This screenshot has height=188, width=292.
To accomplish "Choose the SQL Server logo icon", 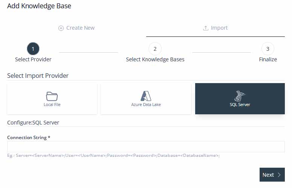I will (240, 96).
